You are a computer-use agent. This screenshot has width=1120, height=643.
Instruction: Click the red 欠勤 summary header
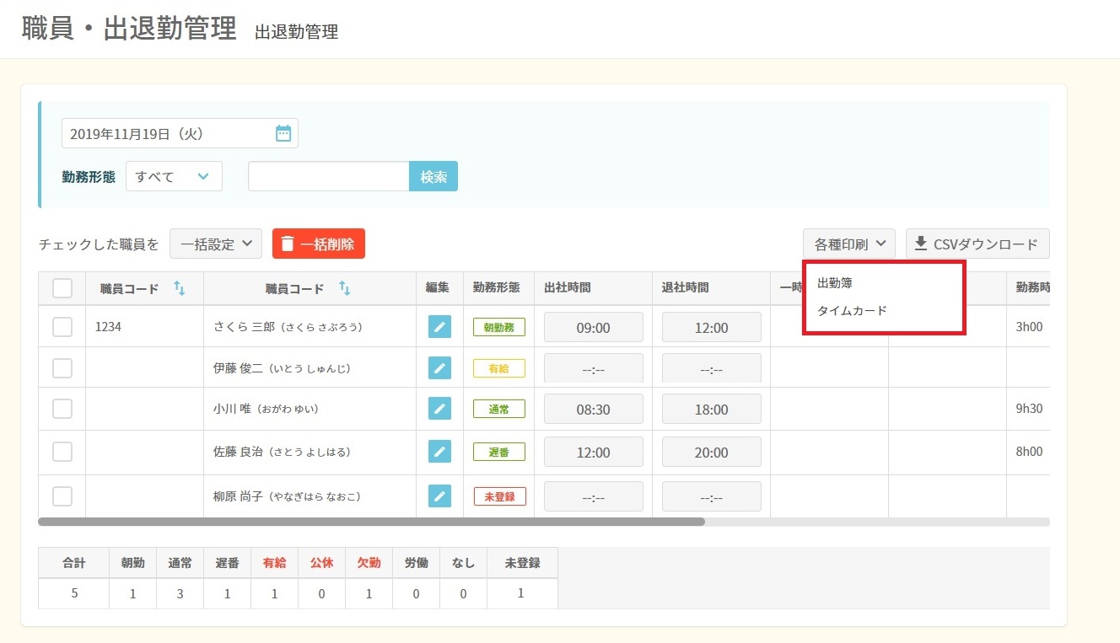point(369,563)
